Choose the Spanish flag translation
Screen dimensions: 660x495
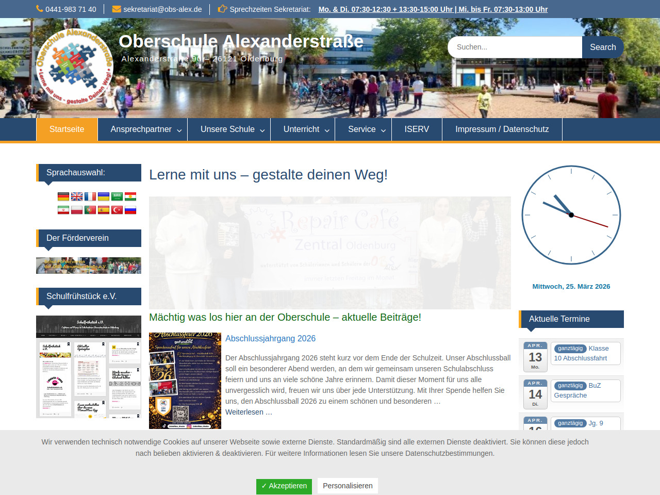(x=104, y=210)
